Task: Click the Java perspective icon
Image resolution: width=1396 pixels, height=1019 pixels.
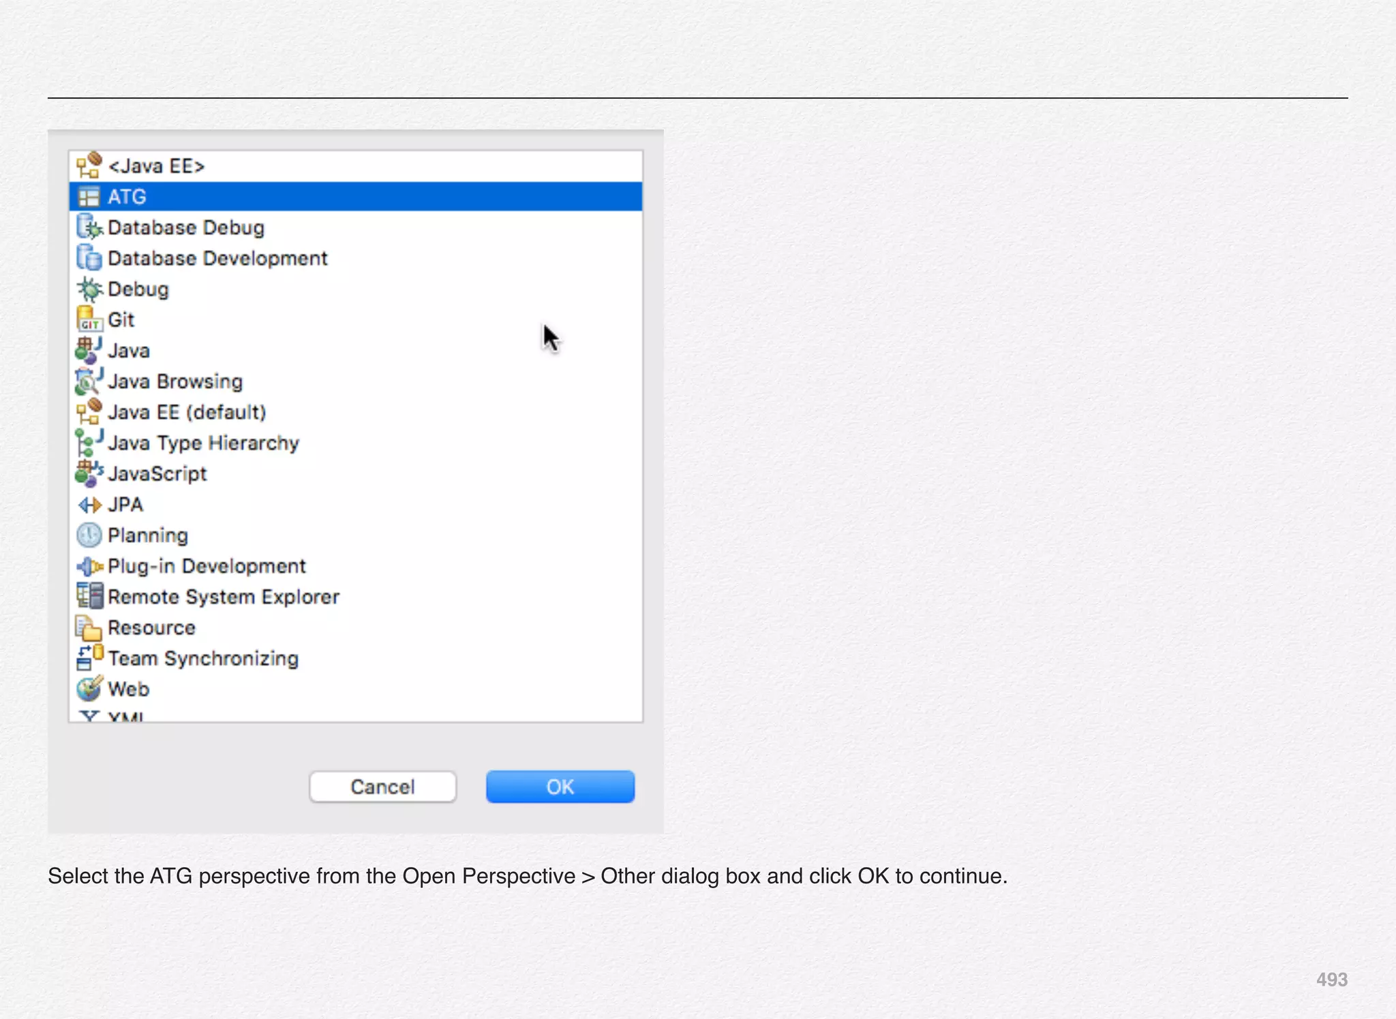Action: click(x=89, y=351)
